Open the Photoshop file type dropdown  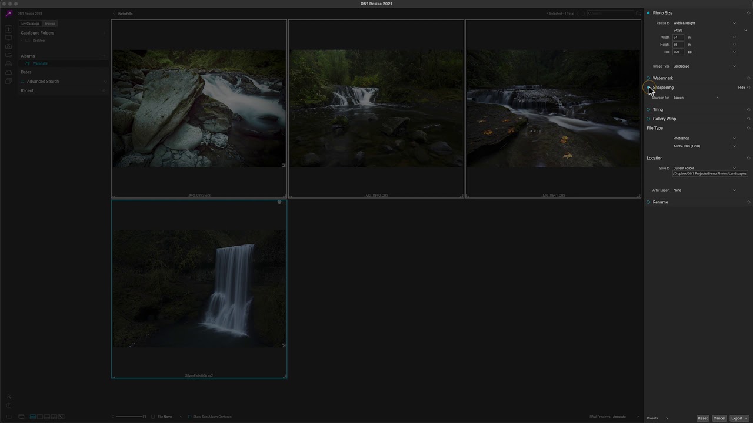click(x=704, y=139)
